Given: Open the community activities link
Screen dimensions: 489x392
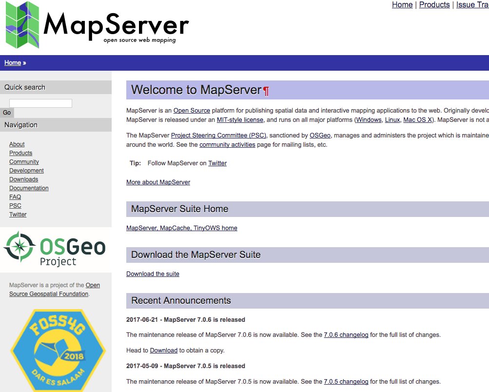Looking at the screenshot, I should tap(227, 145).
